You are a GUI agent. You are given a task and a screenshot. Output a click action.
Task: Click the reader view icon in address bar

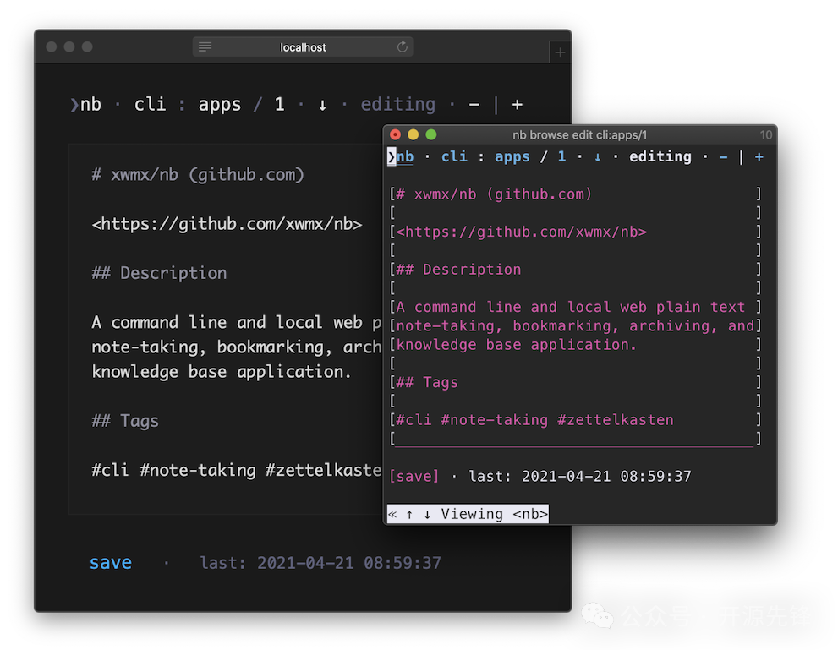tap(205, 47)
